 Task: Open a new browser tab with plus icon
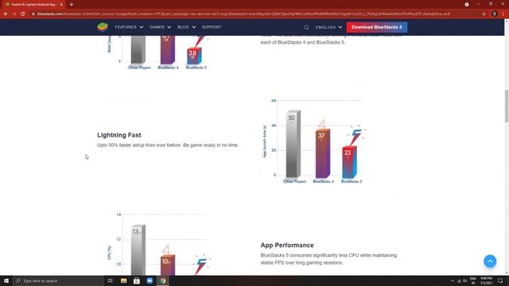[x=72, y=5]
